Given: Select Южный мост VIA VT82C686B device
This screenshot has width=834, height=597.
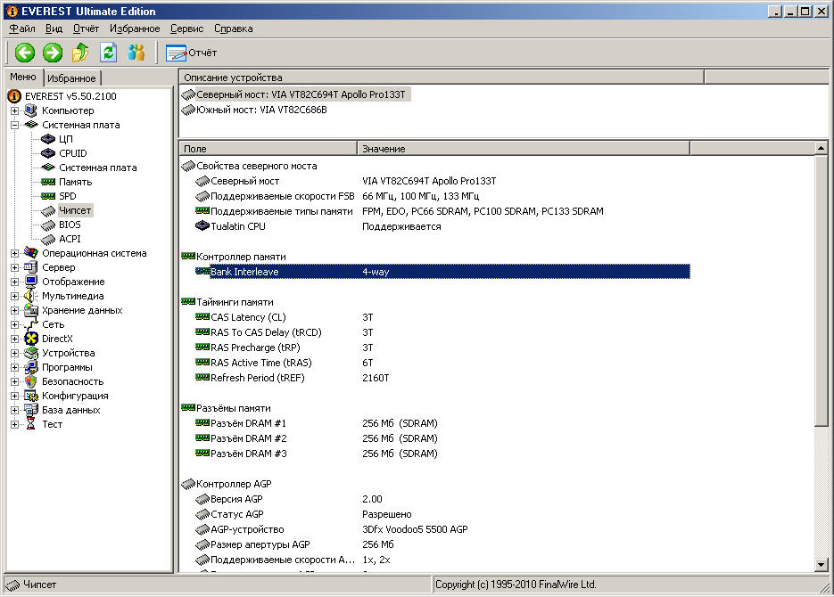Looking at the screenshot, I should tap(261, 110).
